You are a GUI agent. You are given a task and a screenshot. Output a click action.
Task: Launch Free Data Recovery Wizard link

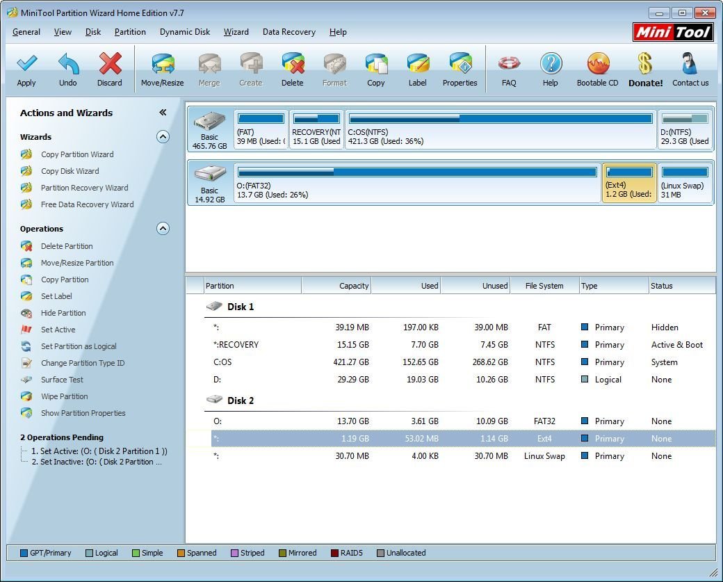tap(87, 204)
